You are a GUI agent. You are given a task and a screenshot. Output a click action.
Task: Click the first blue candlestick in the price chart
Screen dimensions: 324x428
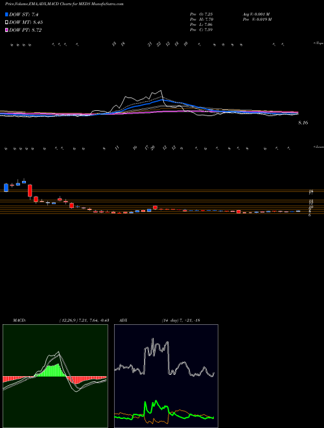6,187
